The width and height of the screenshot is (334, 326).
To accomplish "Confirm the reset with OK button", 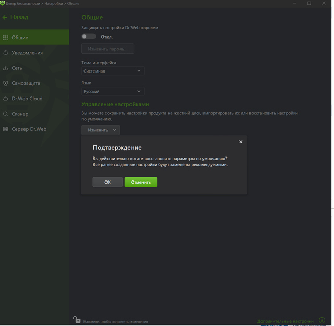I will (108, 182).
